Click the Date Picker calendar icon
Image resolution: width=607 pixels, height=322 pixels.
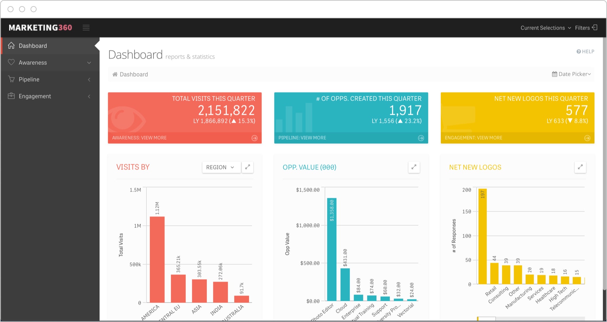tap(554, 74)
